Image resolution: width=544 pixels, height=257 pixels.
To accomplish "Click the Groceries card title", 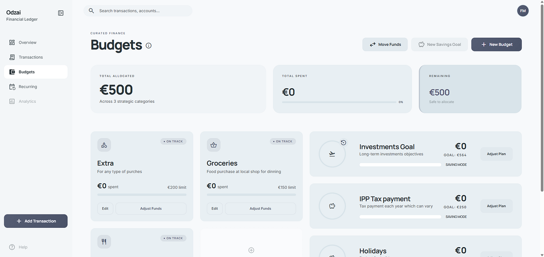I will pyautogui.click(x=222, y=163).
